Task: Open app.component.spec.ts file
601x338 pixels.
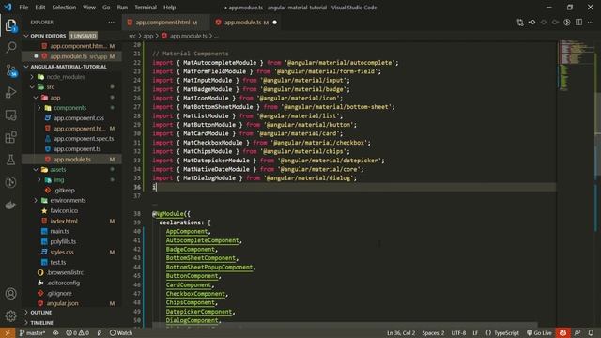Action: click(x=84, y=139)
